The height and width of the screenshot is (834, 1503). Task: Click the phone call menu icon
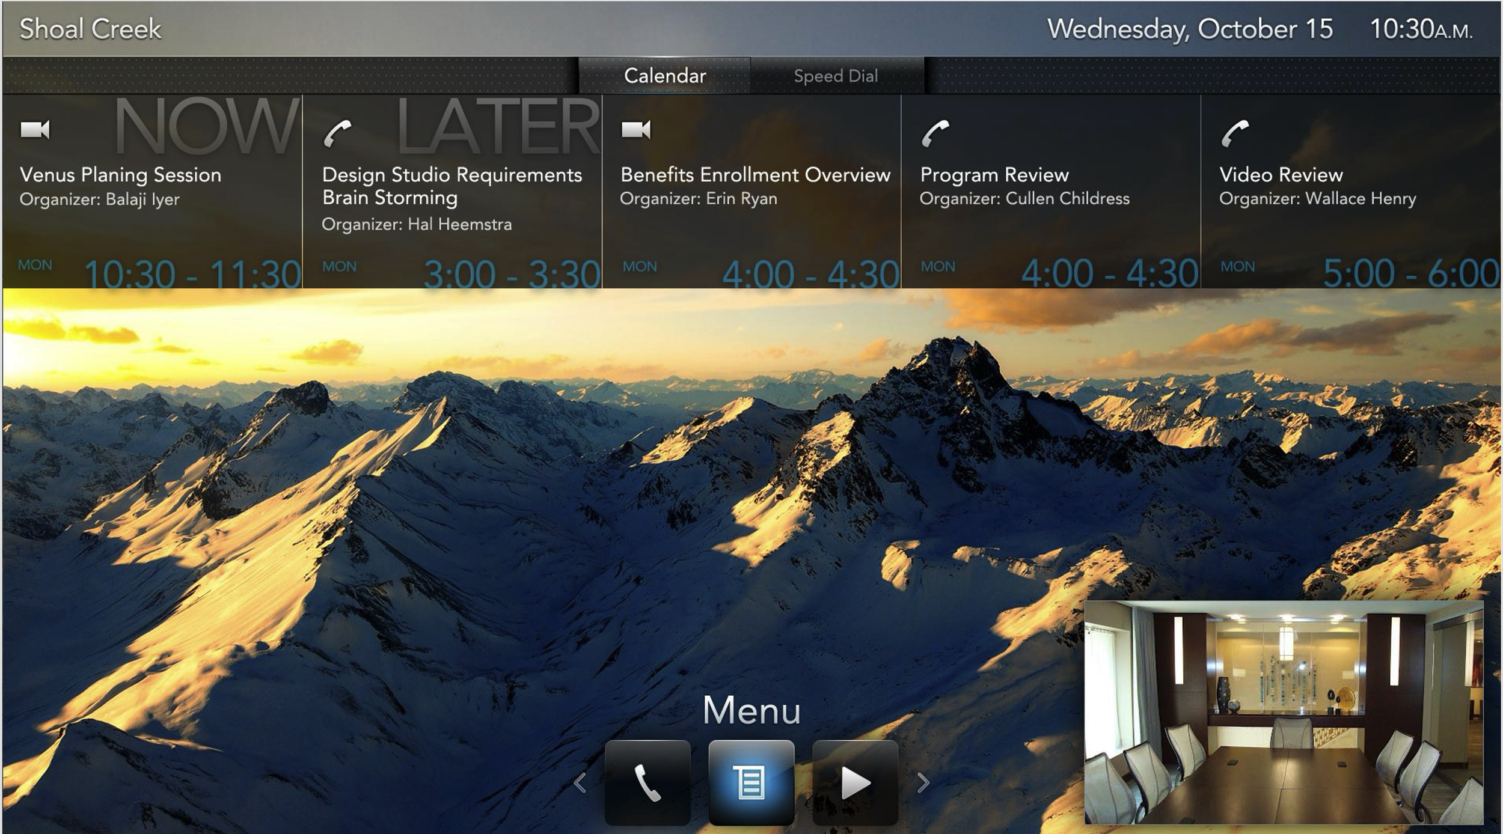647,782
